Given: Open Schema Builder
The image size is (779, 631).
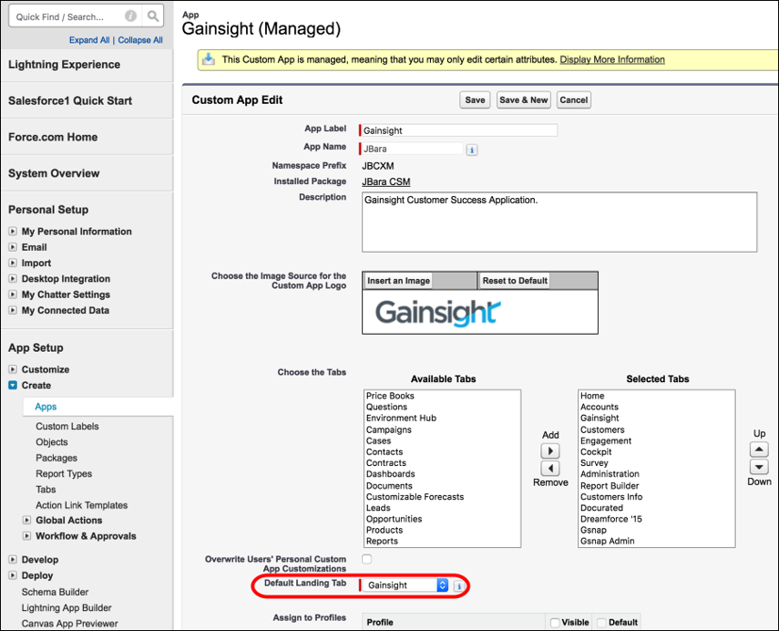Looking at the screenshot, I should coord(56,592).
